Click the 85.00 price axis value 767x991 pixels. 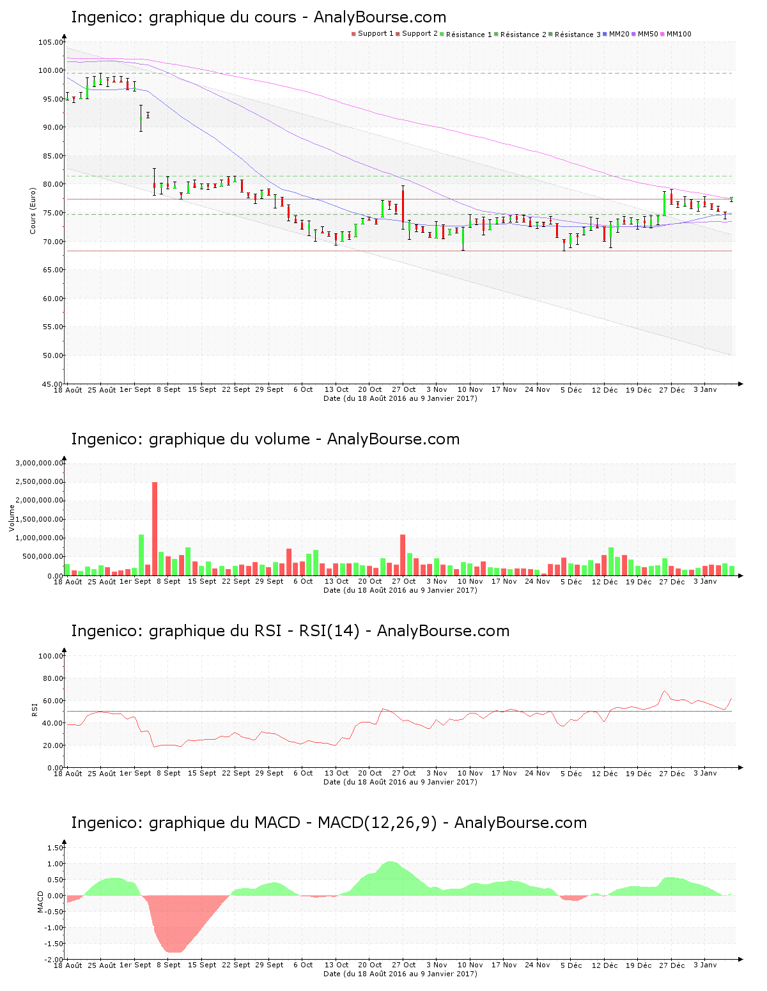point(53,157)
